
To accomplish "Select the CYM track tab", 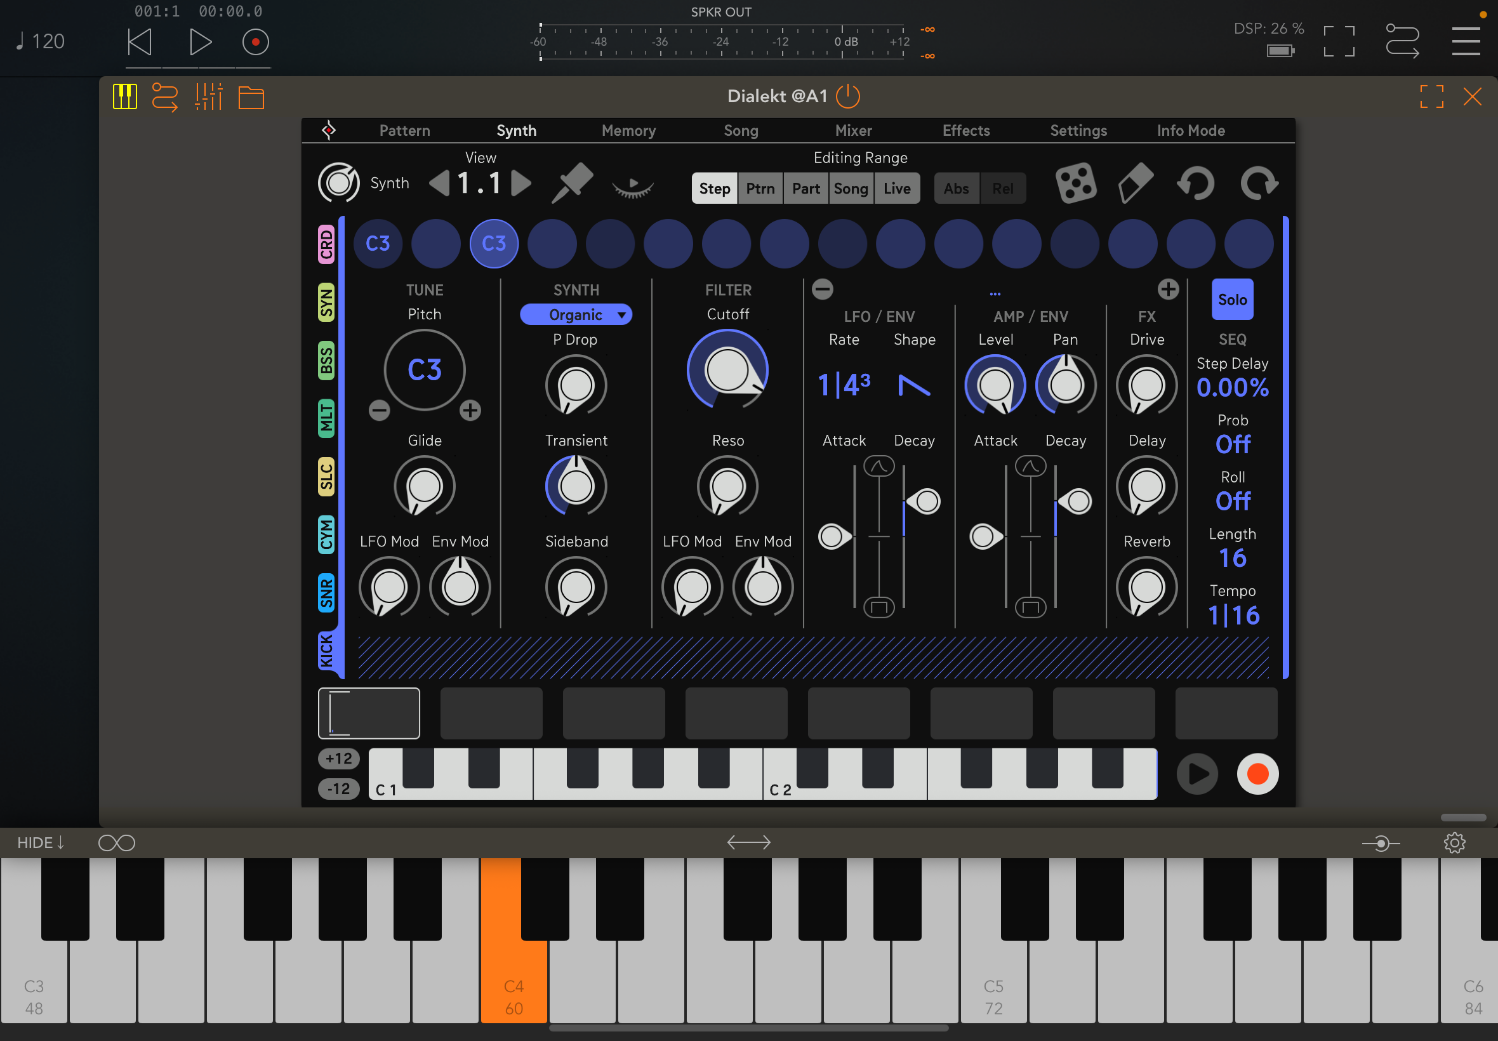I will (x=326, y=535).
